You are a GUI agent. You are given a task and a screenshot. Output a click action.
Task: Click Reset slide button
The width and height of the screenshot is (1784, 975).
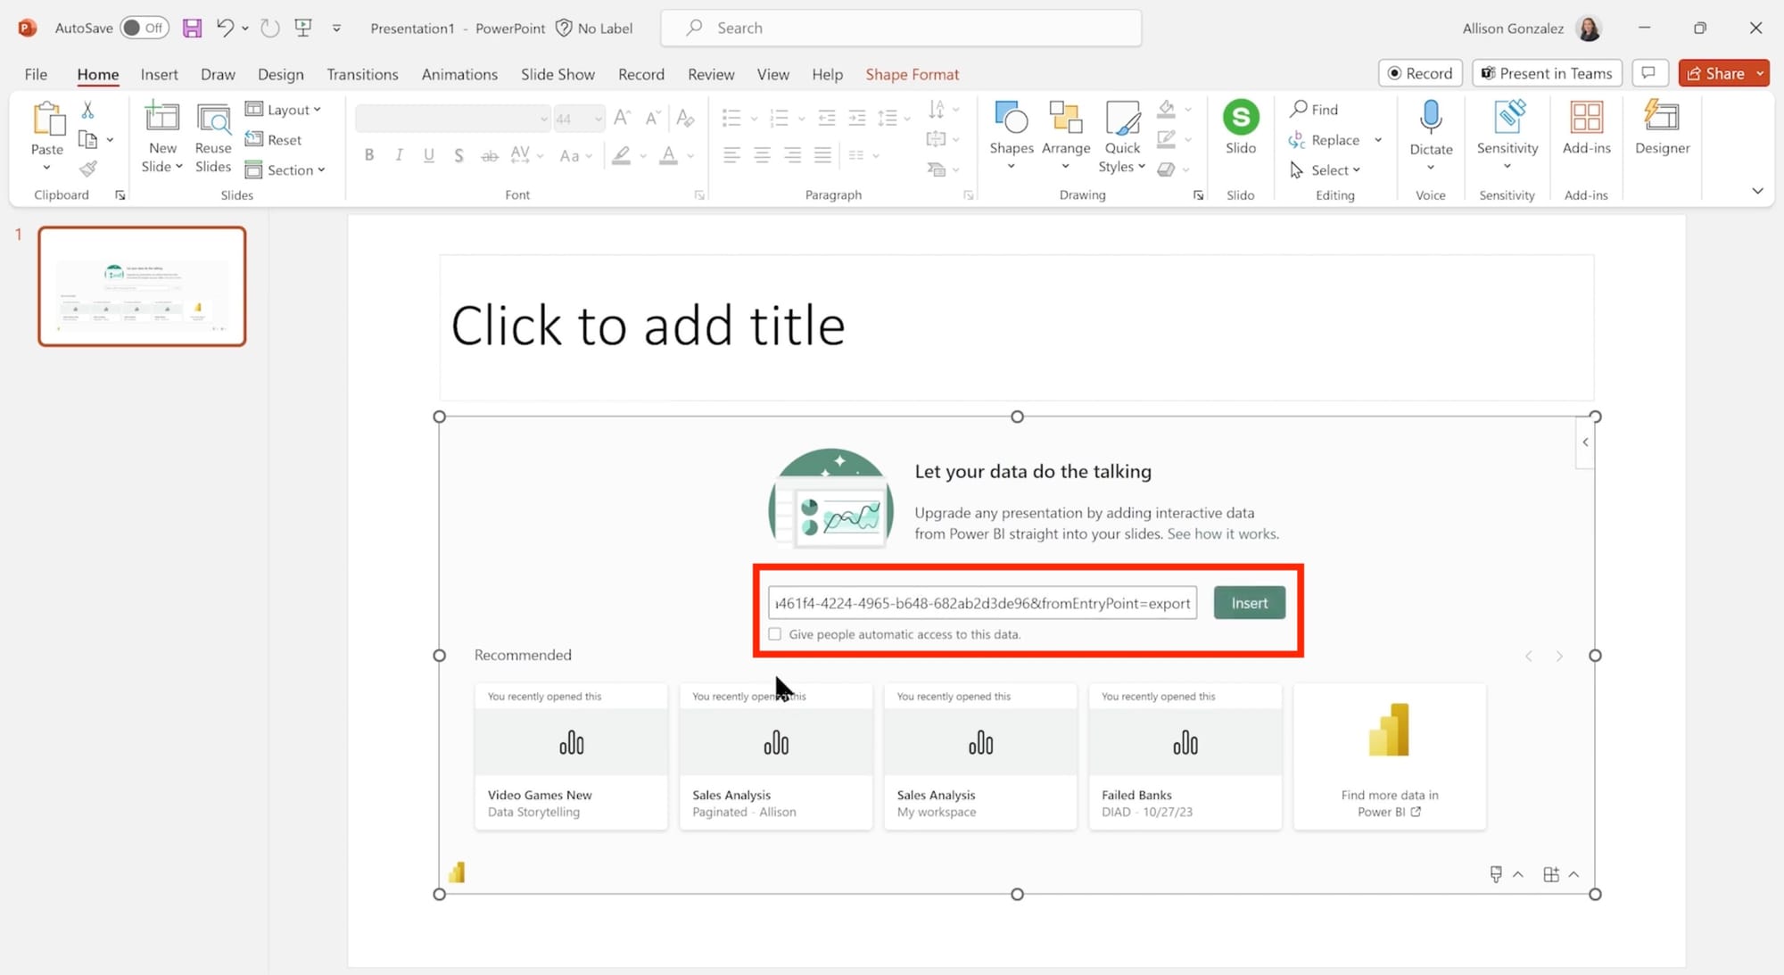pos(274,139)
